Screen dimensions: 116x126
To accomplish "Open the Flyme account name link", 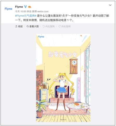I will [x=19, y=7].
